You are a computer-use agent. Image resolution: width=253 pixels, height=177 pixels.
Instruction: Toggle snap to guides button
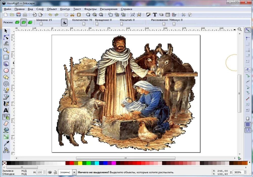click(248, 130)
